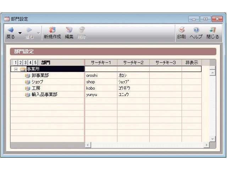This screenshot has height=170, width=227.
Task: Select the ショップ department entry
Action: coord(37,82)
